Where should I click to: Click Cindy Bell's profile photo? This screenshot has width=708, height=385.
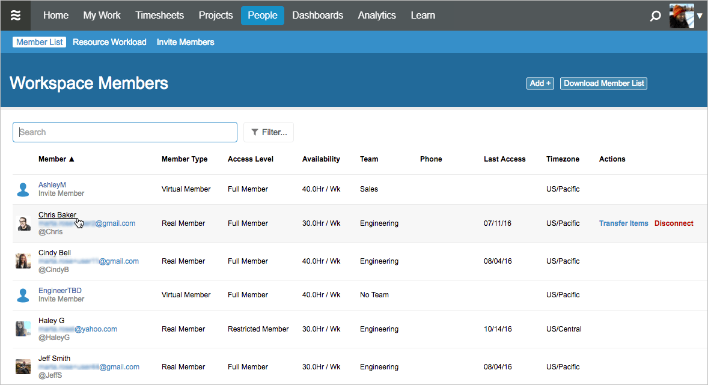(23, 261)
